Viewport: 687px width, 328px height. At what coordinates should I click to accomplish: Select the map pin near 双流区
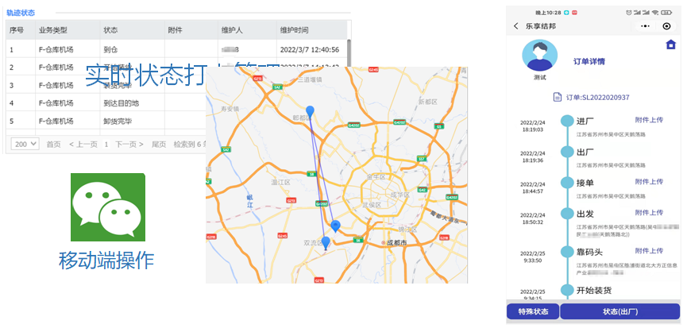[326, 243]
